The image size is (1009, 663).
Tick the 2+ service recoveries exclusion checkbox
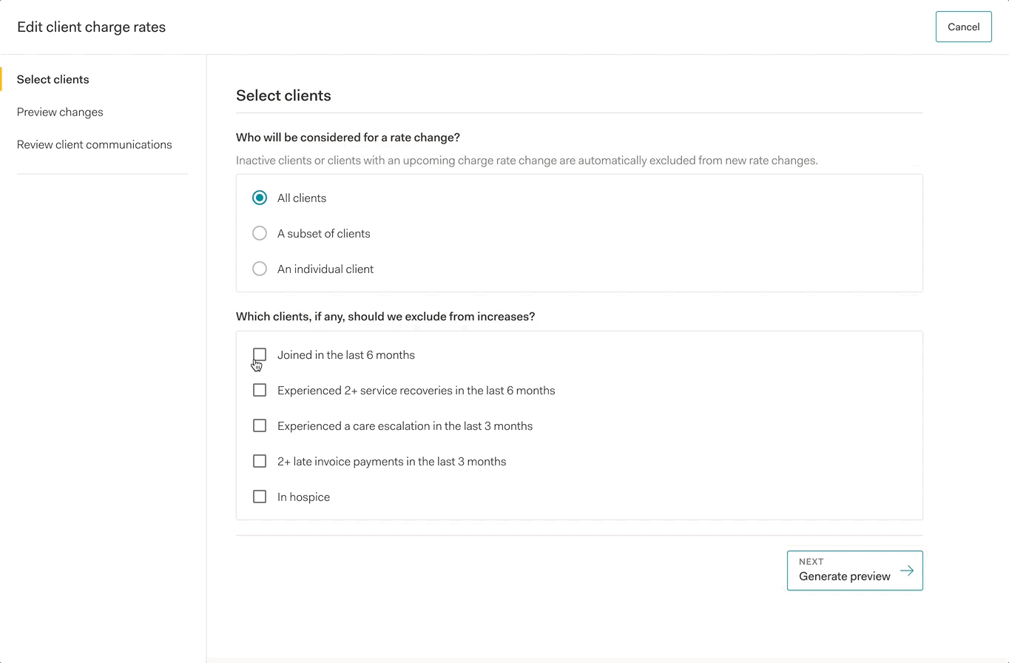pyautogui.click(x=260, y=390)
